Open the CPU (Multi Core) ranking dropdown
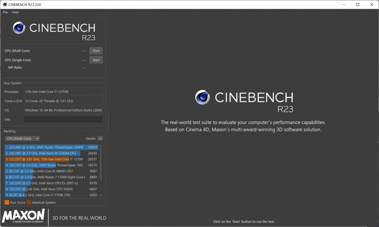This screenshot has height=227, width=379. tap(22, 138)
